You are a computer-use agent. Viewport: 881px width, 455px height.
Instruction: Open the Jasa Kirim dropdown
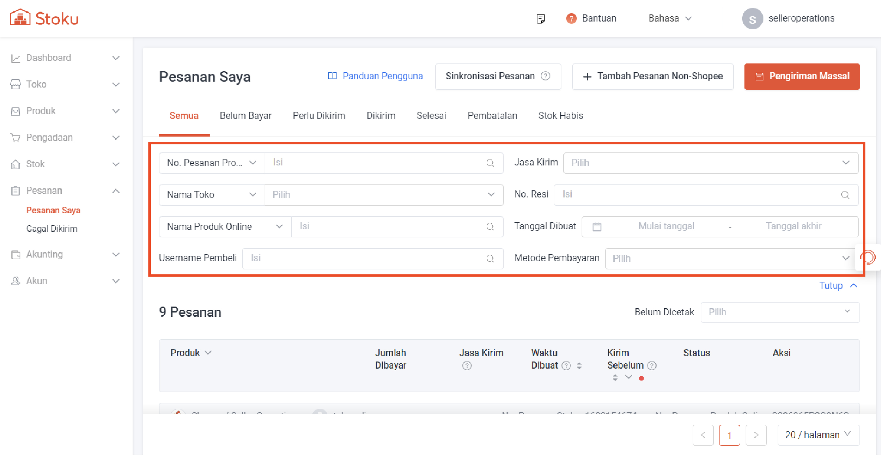710,163
